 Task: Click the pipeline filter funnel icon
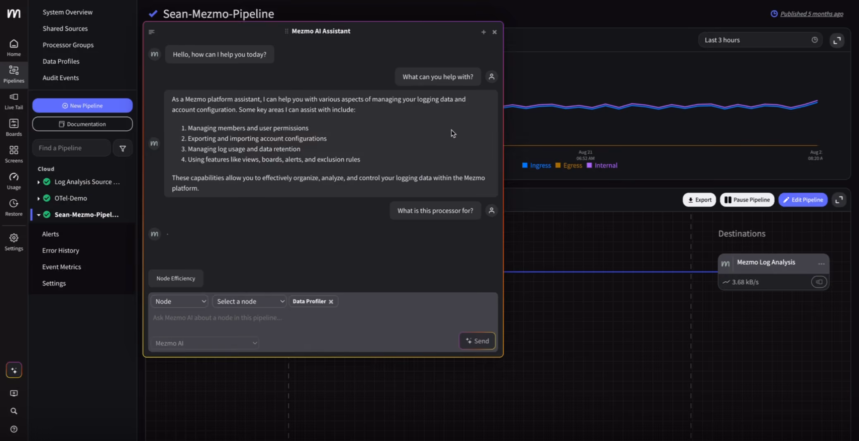123,148
